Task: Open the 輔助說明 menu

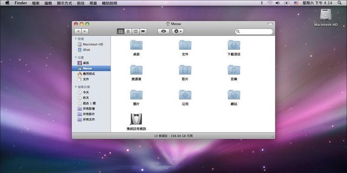Action: 109,3
